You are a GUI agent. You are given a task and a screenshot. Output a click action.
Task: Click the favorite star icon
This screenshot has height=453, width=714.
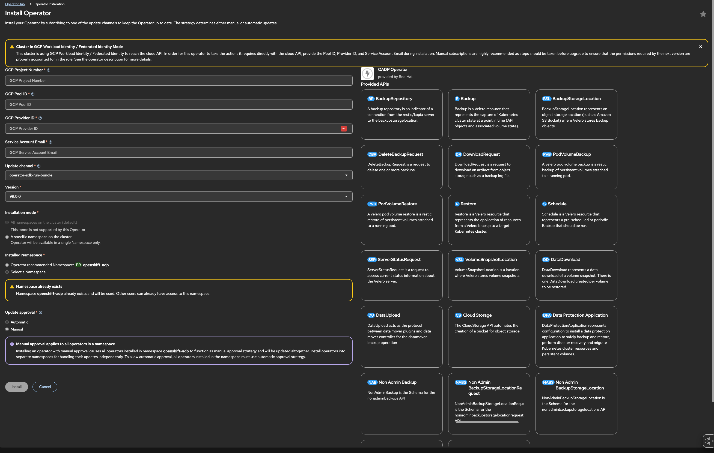tap(703, 14)
